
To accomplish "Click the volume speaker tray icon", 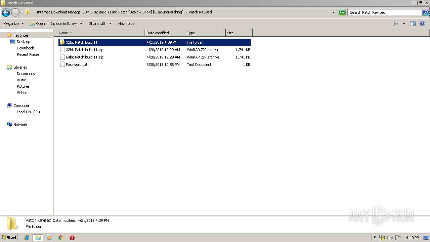I will (x=390, y=238).
